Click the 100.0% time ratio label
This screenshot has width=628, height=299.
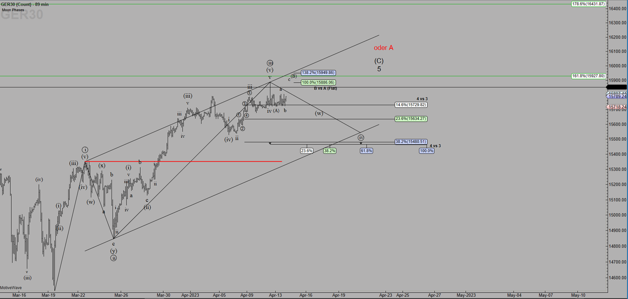click(427, 151)
